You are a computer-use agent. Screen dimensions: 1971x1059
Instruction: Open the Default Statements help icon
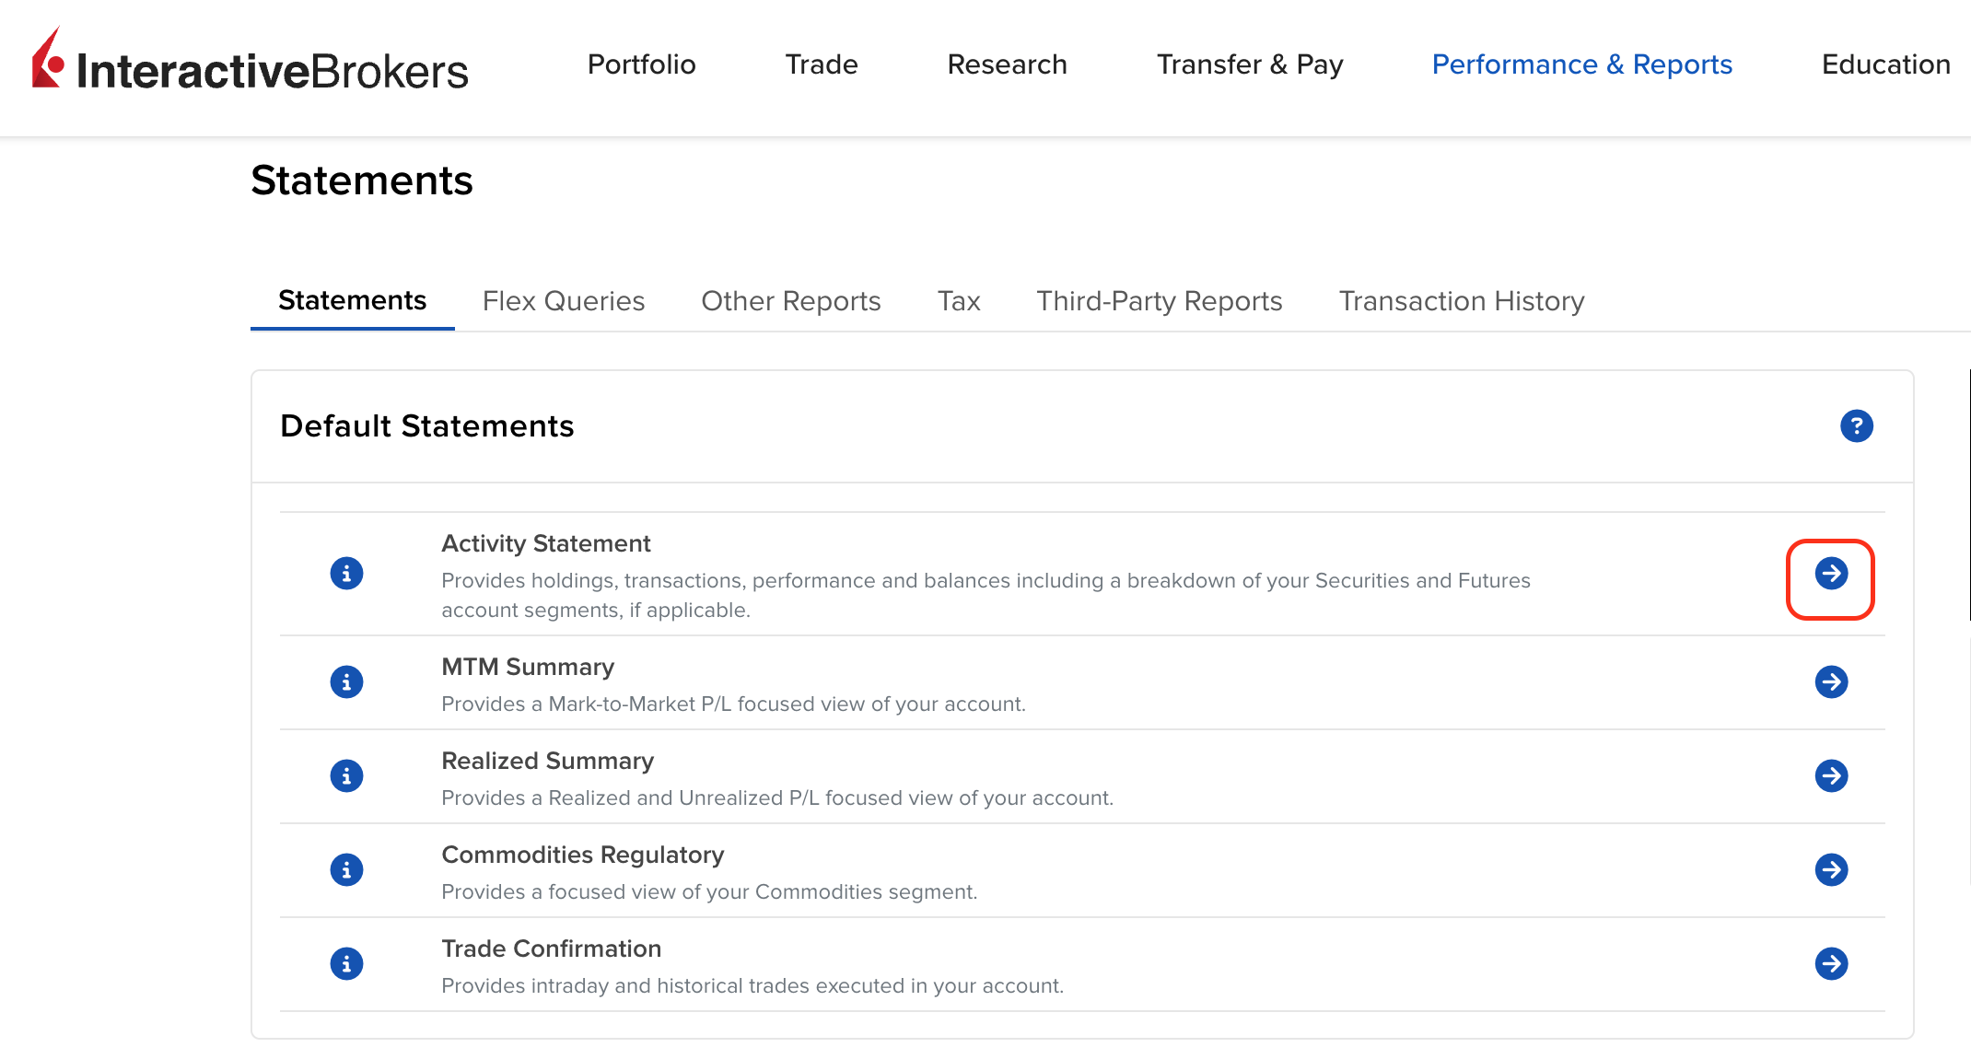1858,425
